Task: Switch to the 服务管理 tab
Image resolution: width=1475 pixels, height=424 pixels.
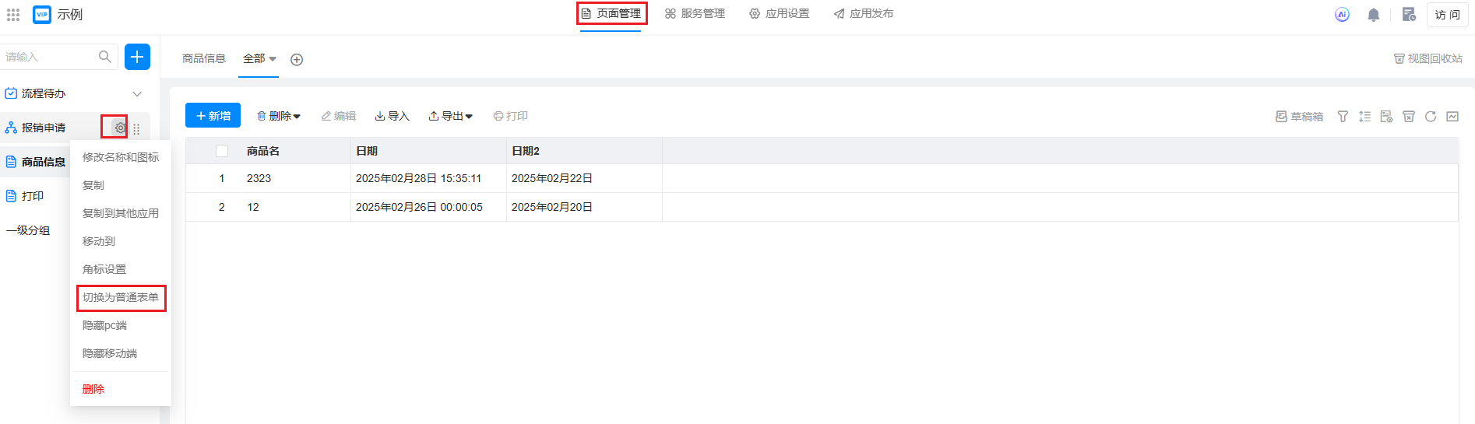Action: 695,14
